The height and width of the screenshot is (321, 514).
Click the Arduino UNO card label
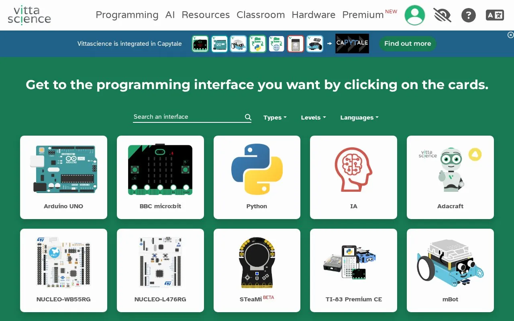[x=63, y=206]
